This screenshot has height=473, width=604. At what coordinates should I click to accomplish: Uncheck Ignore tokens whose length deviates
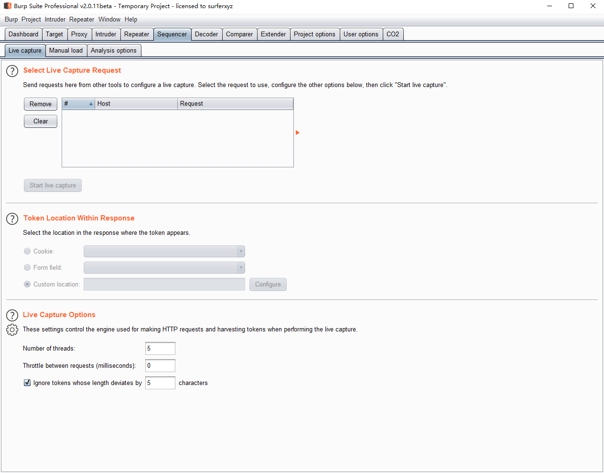(x=27, y=383)
